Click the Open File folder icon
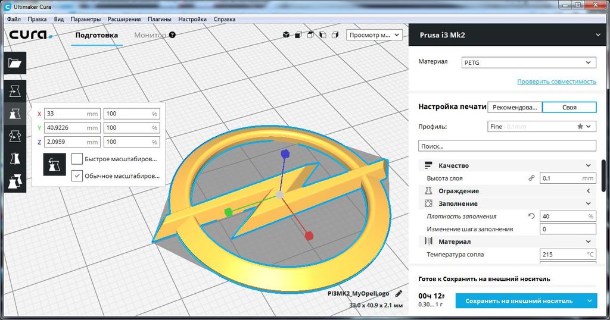Image resolution: width=610 pixels, height=320 pixels. click(15, 63)
